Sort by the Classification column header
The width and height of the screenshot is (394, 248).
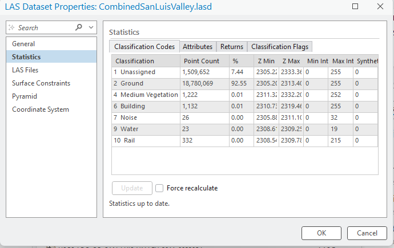pyautogui.click(x=146, y=61)
